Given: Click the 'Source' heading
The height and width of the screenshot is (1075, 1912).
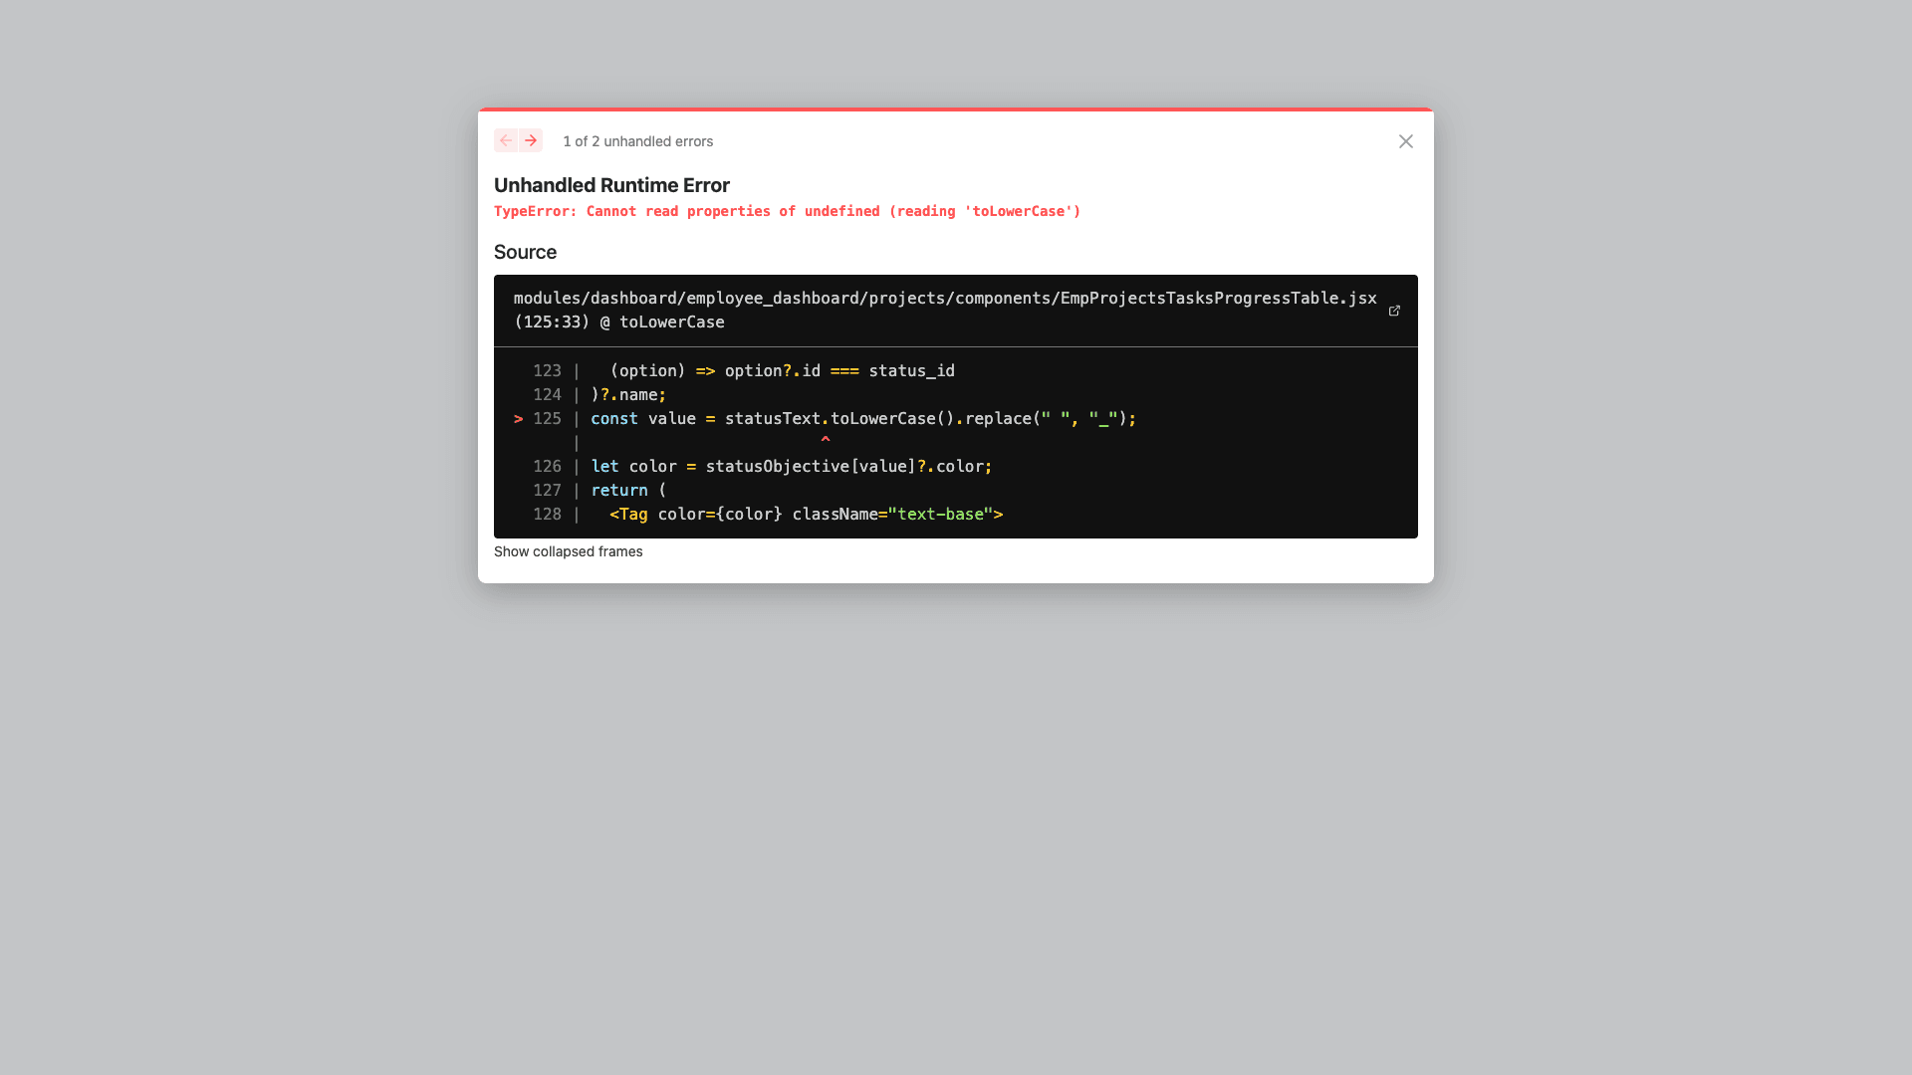Looking at the screenshot, I should pos(525,252).
